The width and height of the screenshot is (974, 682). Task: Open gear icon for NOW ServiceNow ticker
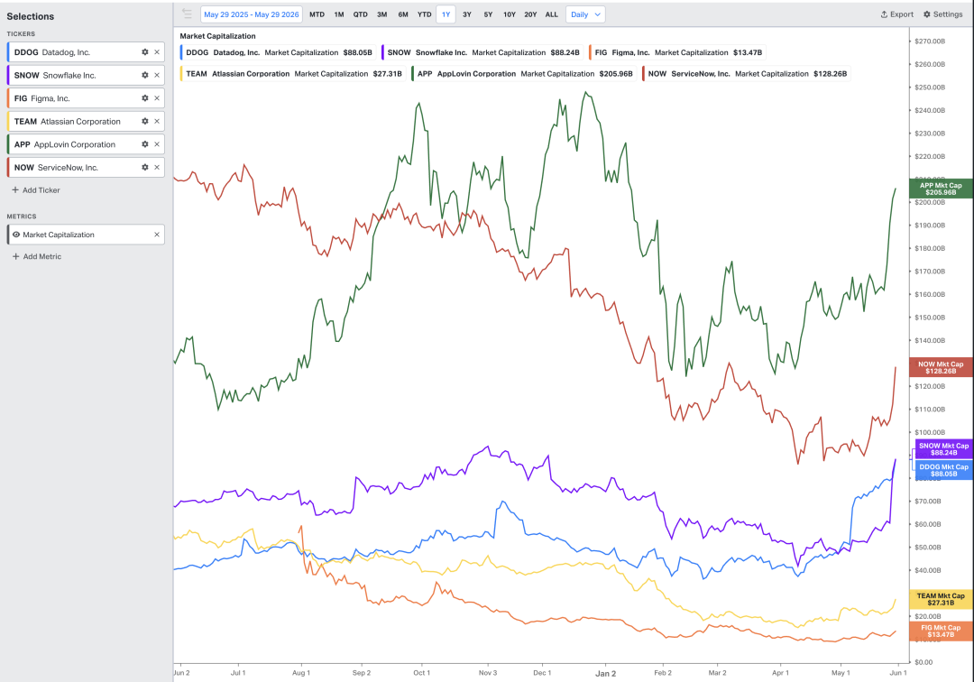coord(144,167)
